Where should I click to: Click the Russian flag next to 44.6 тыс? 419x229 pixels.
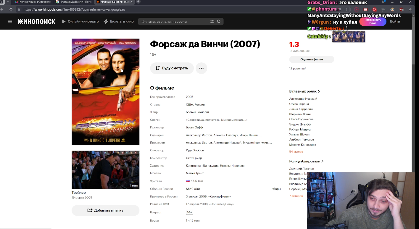click(x=188, y=181)
